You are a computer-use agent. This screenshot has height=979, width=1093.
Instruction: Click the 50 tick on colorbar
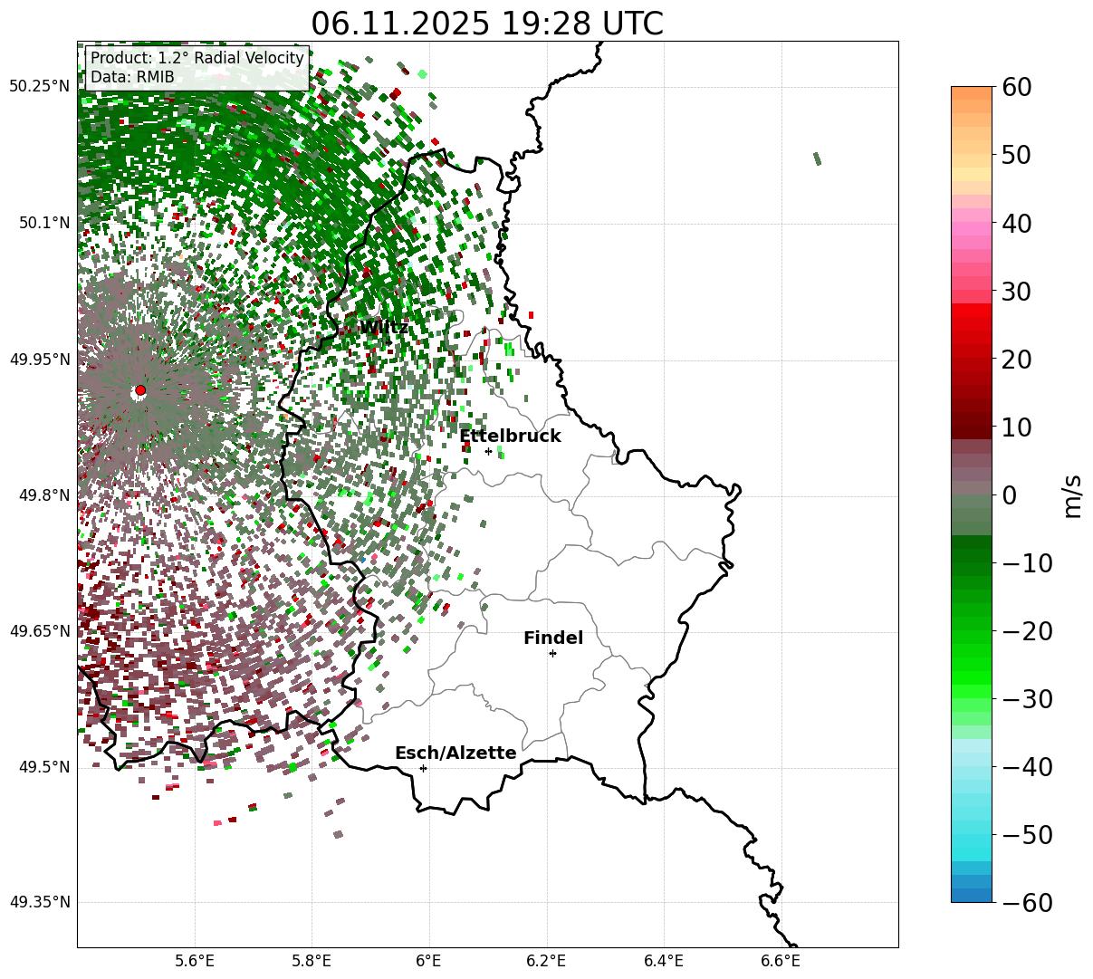1019,155
